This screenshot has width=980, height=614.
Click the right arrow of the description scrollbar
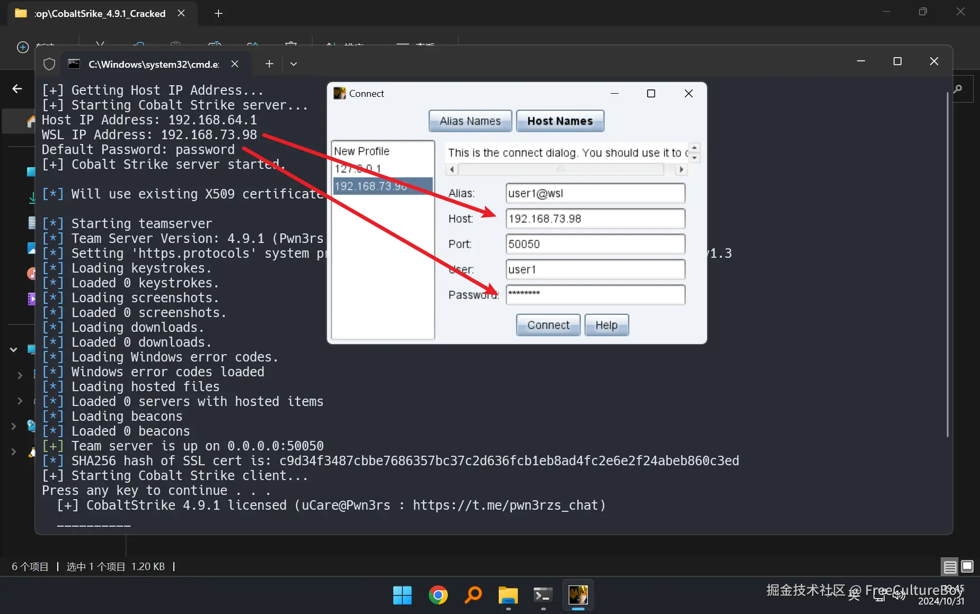tap(681, 169)
